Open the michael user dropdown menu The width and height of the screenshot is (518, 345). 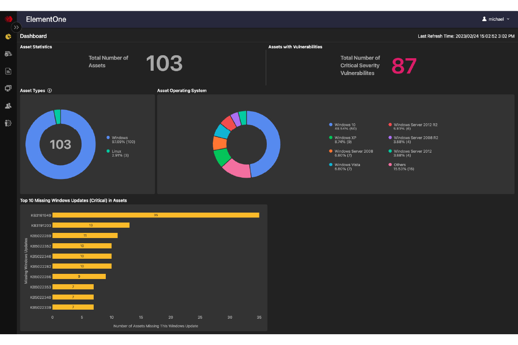tap(496, 19)
